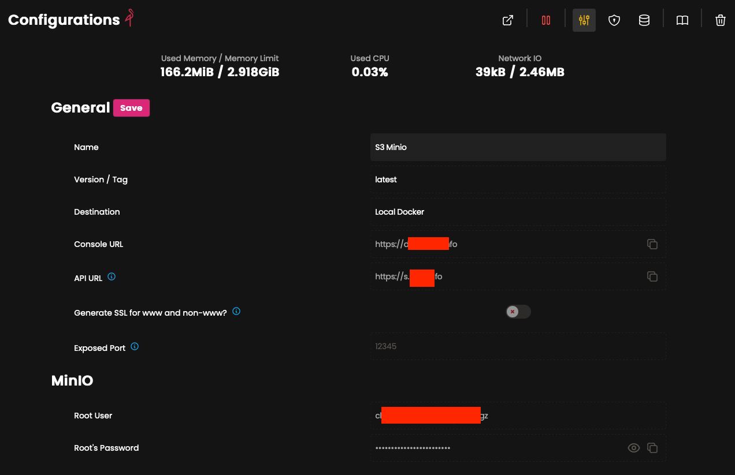Copy the API URL
The height and width of the screenshot is (475, 735).
[652, 276]
